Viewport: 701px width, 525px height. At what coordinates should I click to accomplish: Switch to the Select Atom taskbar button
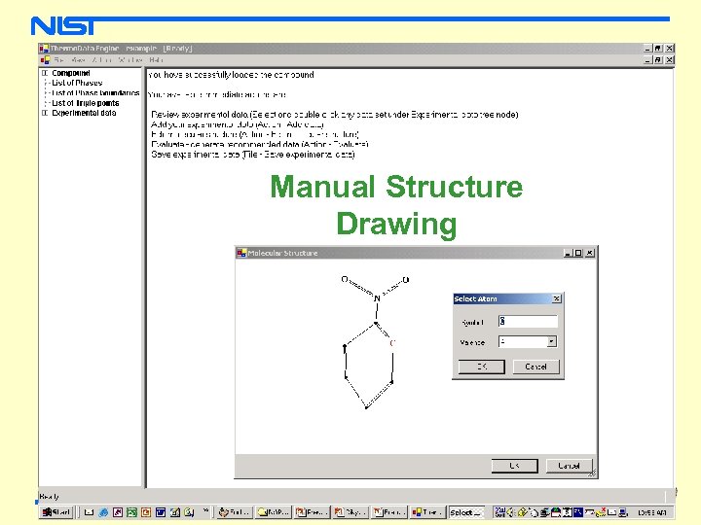[466, 512]
